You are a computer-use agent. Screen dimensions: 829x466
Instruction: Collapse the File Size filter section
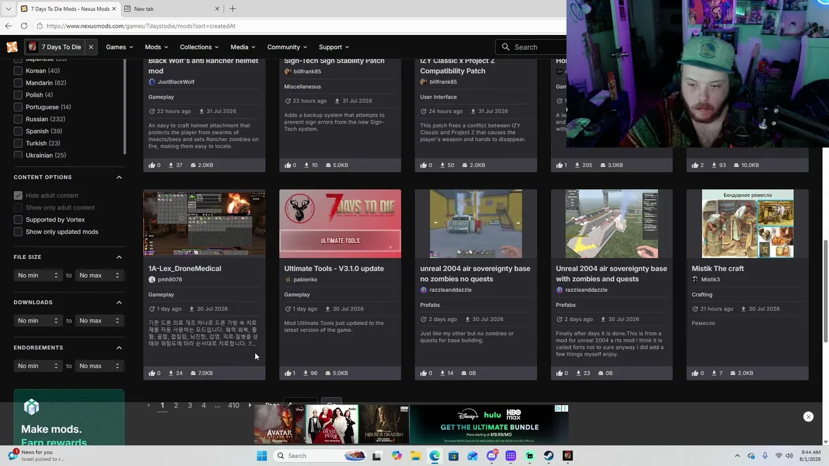pos(119,257)
